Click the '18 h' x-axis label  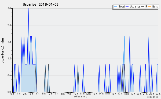[x=126, y=94]
